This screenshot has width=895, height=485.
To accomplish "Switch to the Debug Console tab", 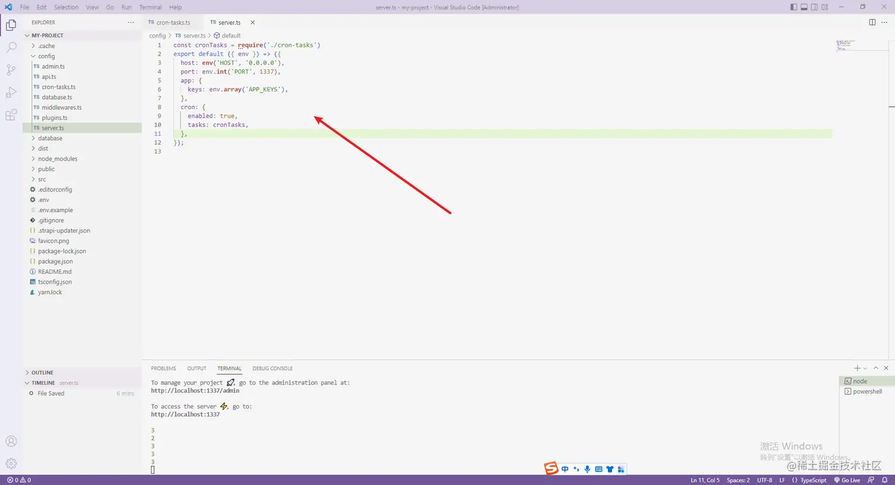I will 272,368.
